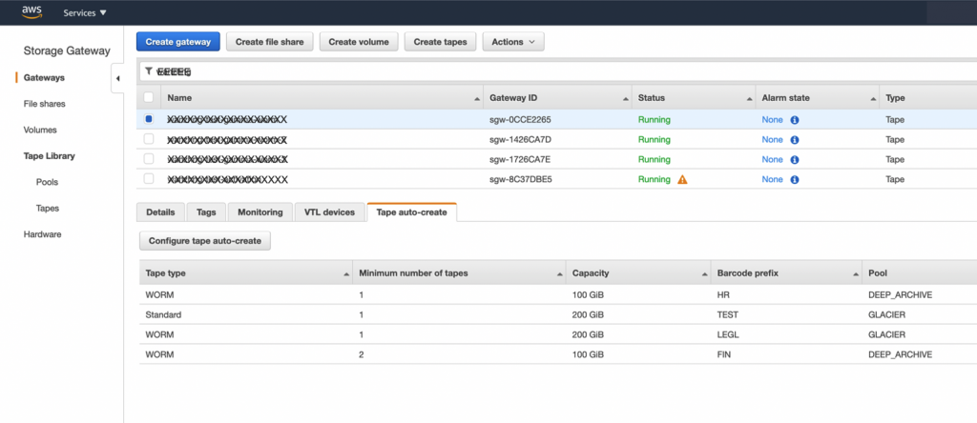Screen dimensions: 977x423
Task: Open Pools under Tape Library
Action: [x=47, y=182]
